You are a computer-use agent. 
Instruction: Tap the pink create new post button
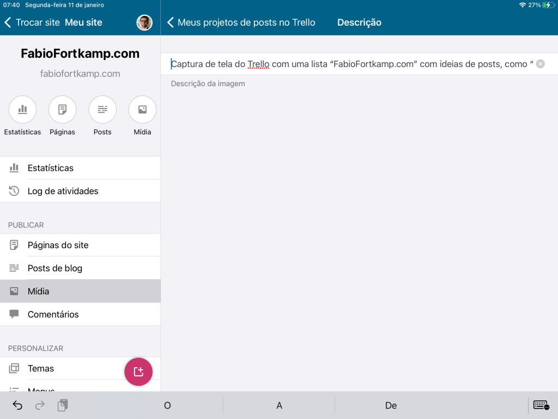pyautogui.click(x=138, y=372)
